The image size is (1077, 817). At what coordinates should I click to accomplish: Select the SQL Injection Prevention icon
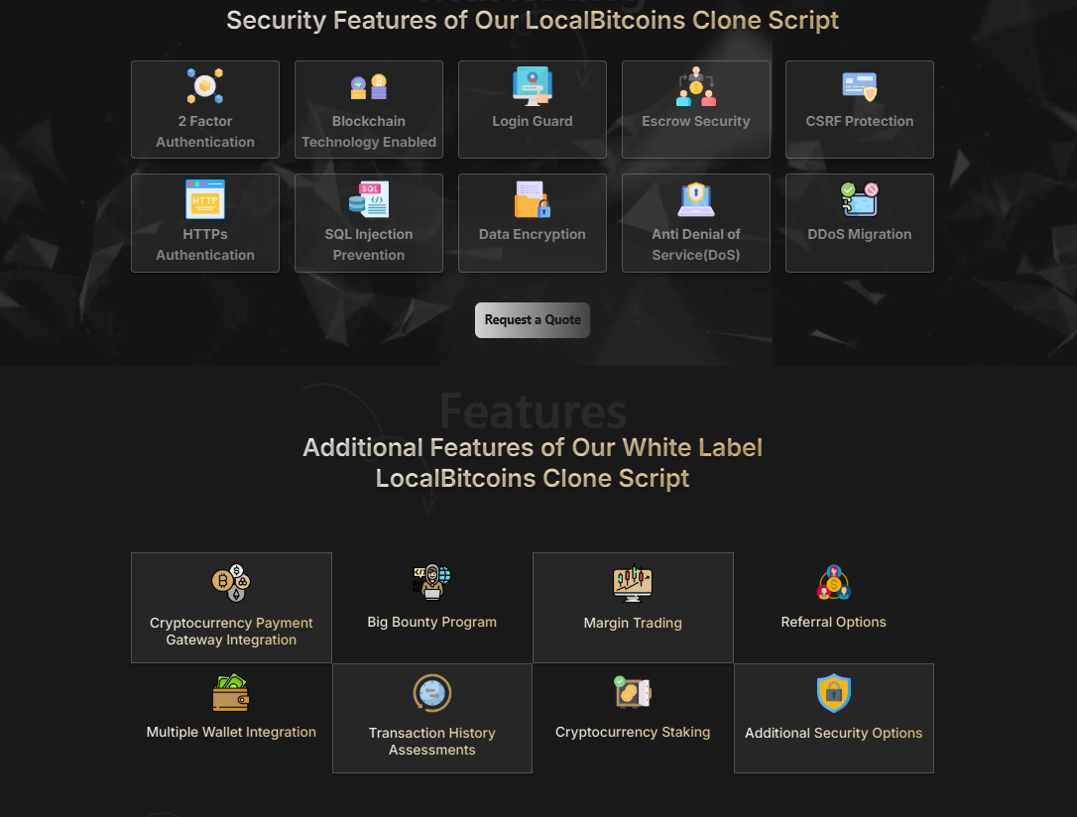(368, 200)
